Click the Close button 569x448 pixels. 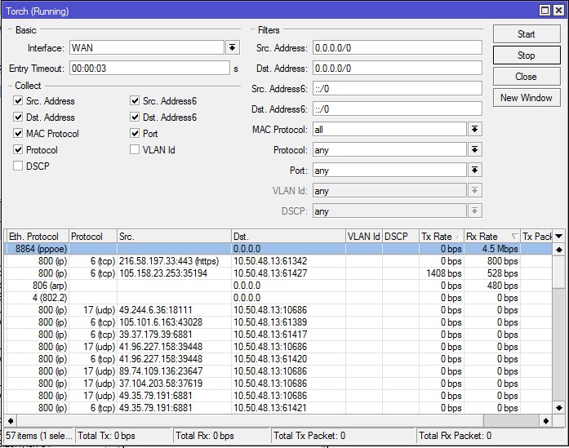tap(527, 77)
